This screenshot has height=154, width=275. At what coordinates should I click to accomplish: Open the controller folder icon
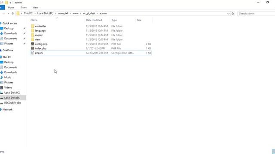click(33, 26)
